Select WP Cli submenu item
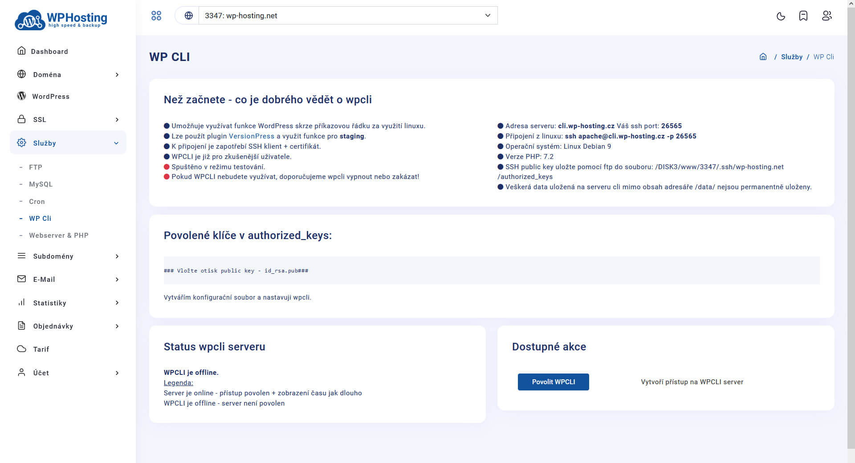Viewport: 855px width, 463px height. [40, 219]
